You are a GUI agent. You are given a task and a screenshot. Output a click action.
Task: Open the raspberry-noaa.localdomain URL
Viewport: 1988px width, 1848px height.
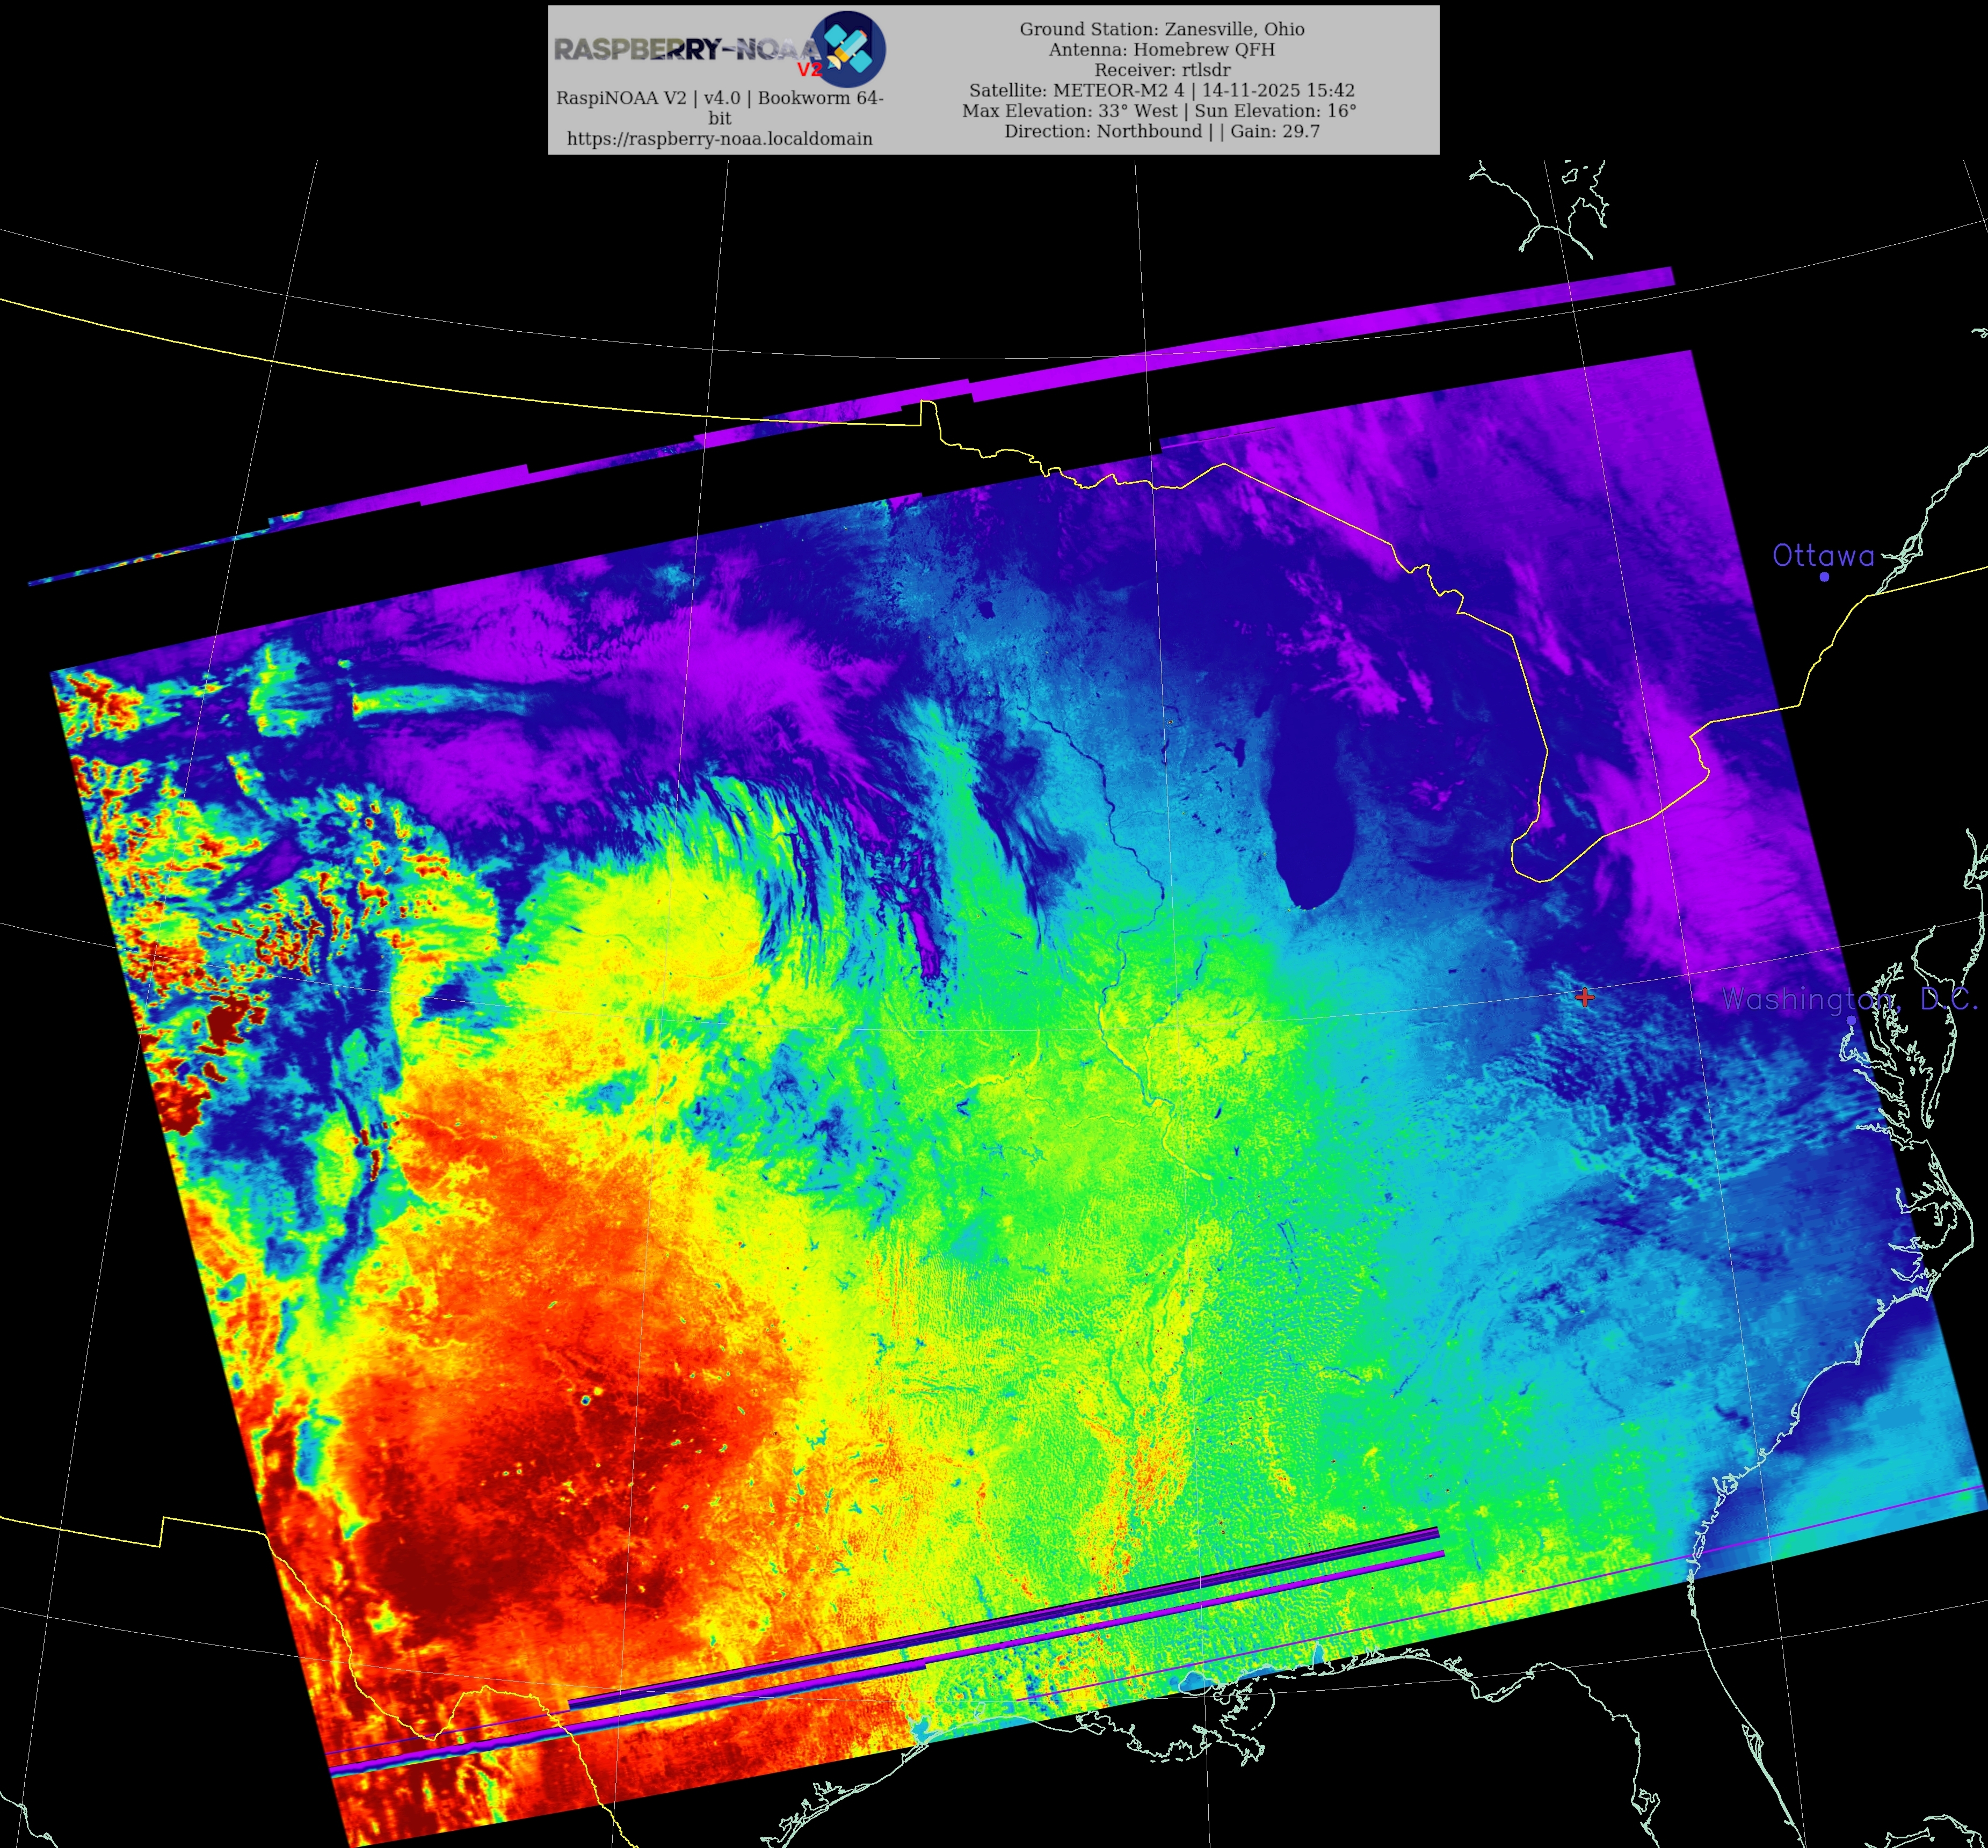719,139
